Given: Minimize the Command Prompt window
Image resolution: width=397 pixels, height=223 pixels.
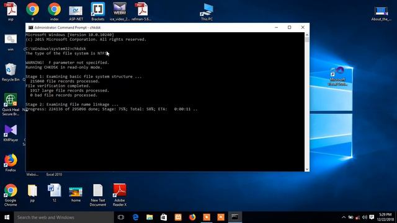Looking at the screenshot, I should [276, 27].
